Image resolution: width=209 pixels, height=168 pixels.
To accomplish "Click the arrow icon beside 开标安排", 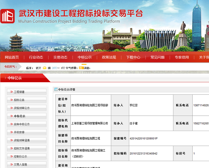I will pyautogui.click(x=11, y=132).
